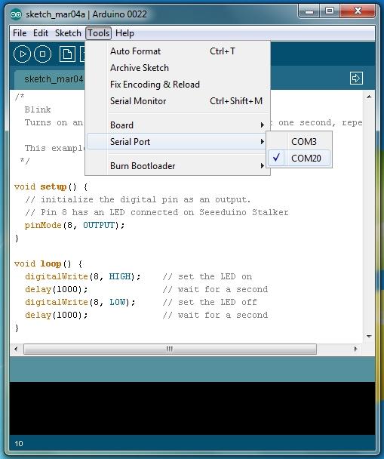
Task: Minimize the Arduino window
Action: pos(309,11)
